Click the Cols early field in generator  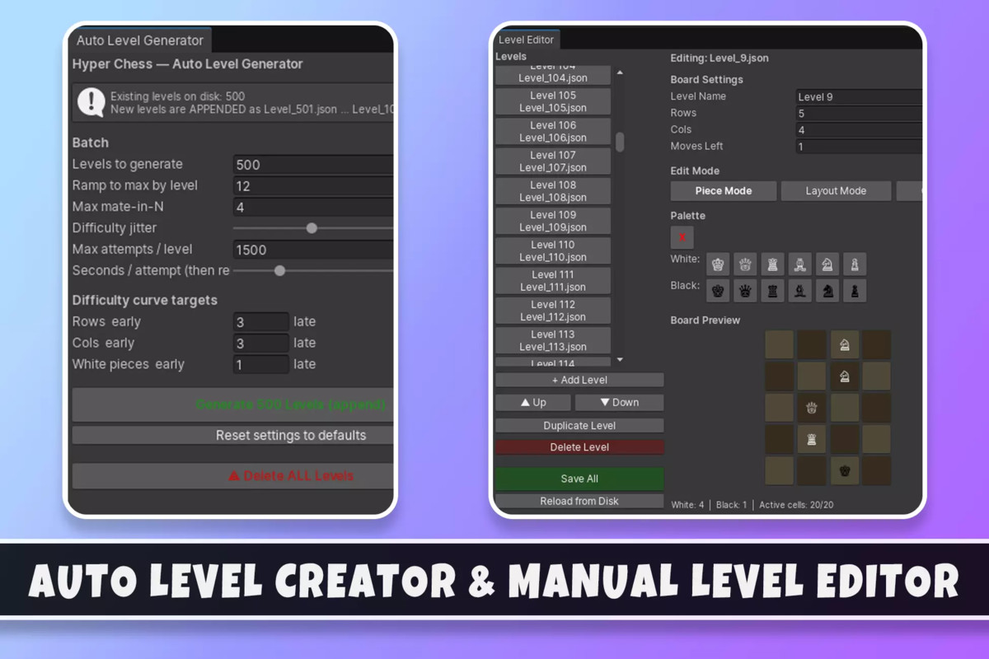[x=260, y=344]
